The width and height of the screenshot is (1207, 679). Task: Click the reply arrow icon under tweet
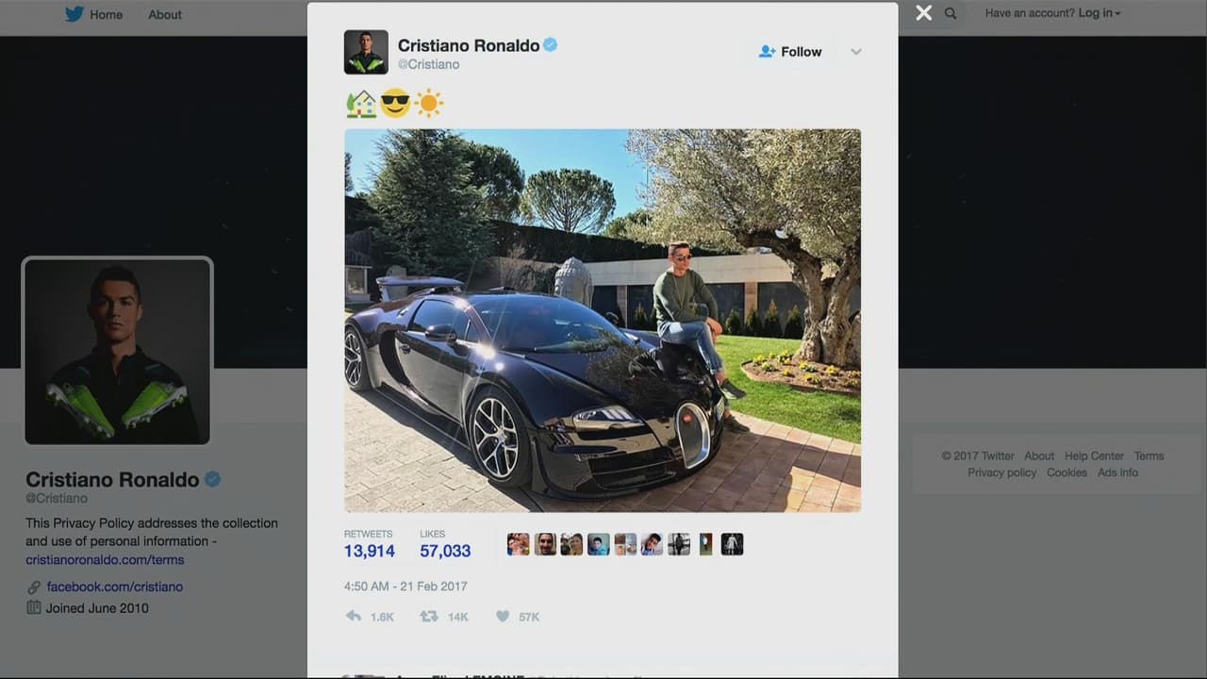[354, 616]
